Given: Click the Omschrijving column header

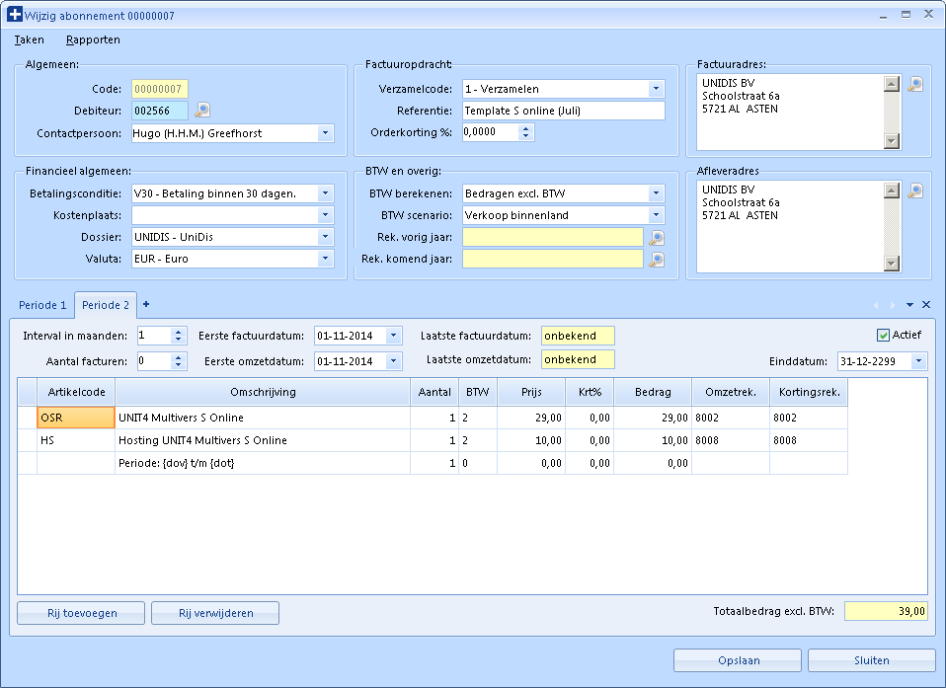Looking at the screenshot, I should pyautogui.click(x=263, y=392).
